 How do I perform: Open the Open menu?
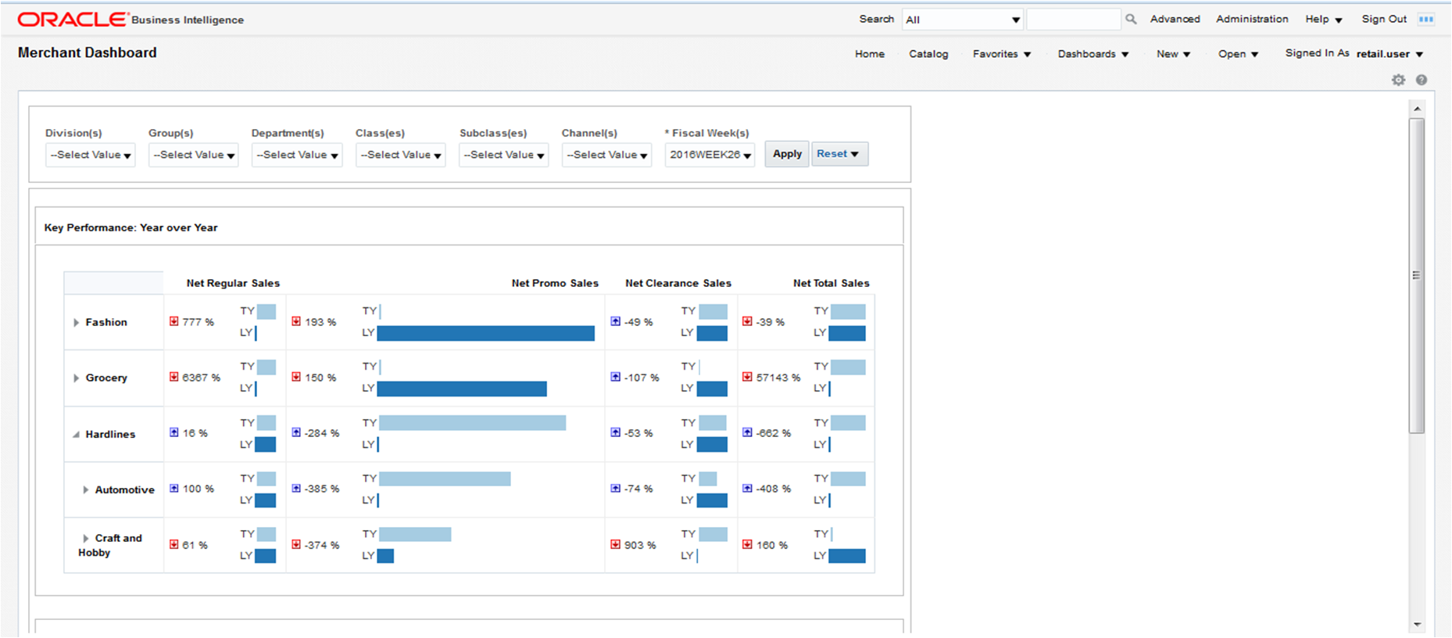(x=1239, y=54)
